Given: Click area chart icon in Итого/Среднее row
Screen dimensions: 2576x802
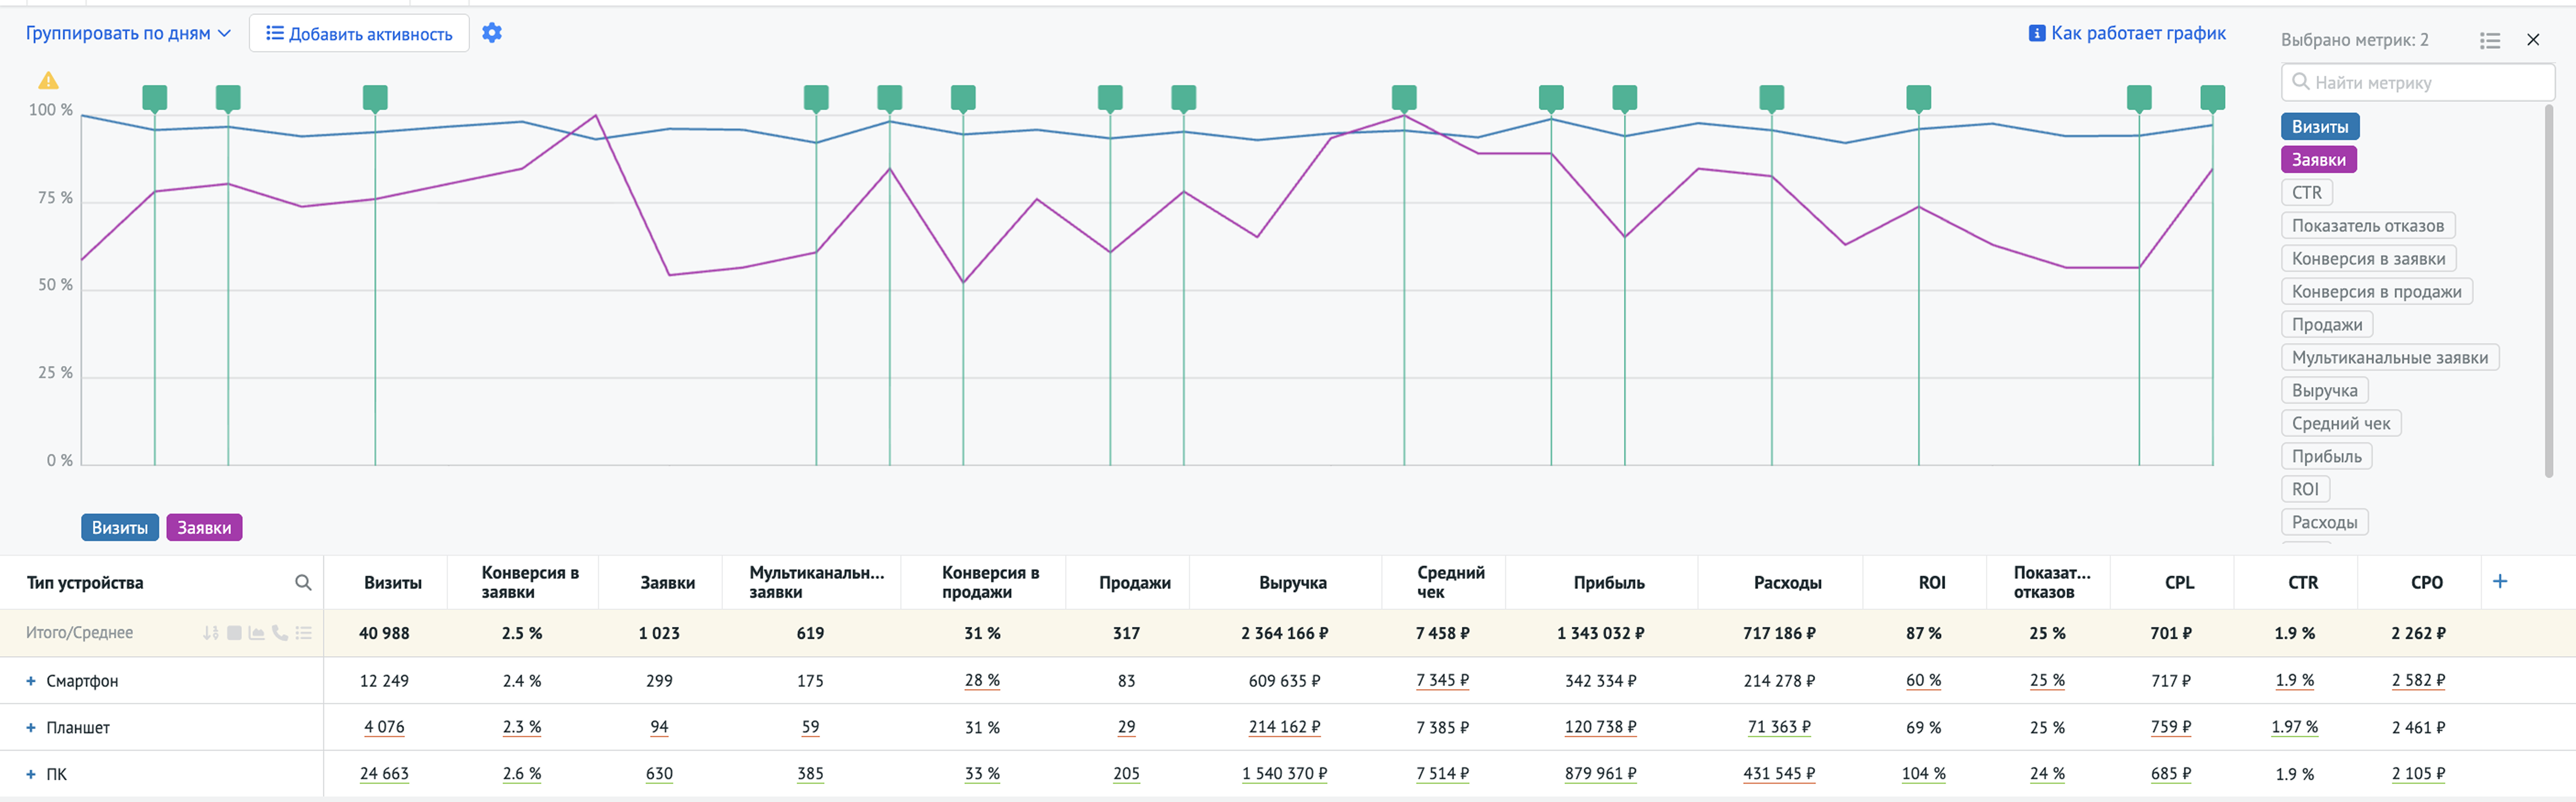Looking at the screenshot, I should [257, 633].
